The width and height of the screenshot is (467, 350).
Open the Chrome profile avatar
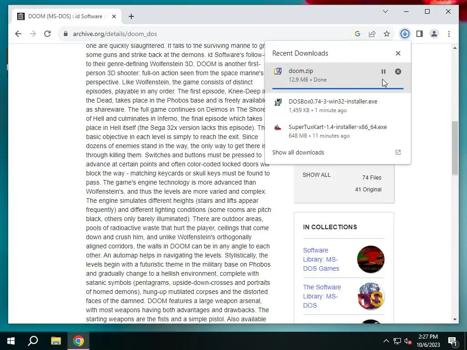point(434,34)
